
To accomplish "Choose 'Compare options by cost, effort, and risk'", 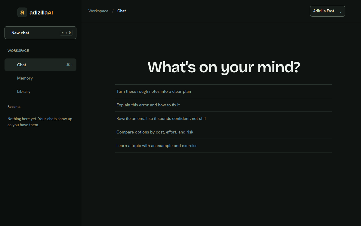I will (224, 132).
